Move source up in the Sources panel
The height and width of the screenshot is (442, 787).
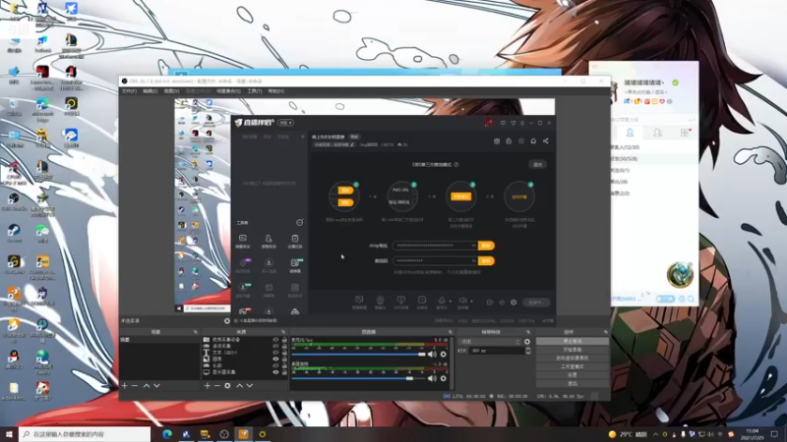click(239, 386)
